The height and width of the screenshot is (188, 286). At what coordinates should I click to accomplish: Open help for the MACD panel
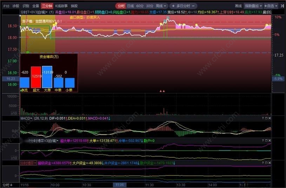coord(263,118)
